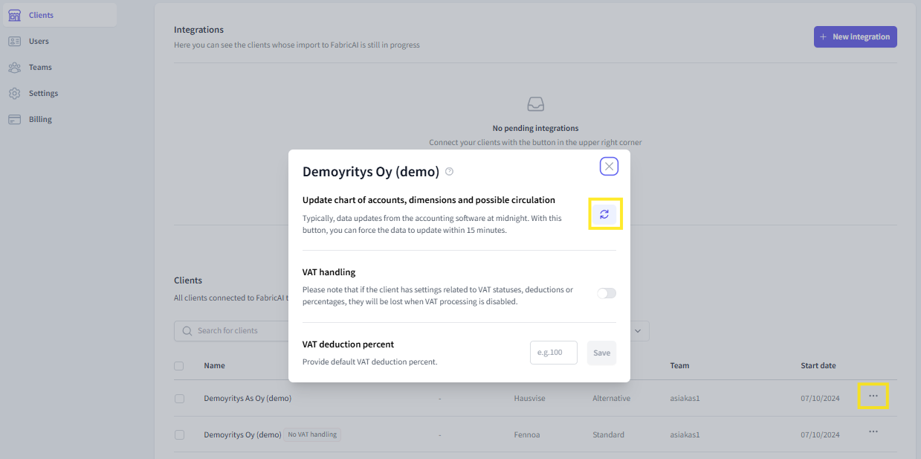Viewport: 921px width, 459px height.
Task: Click the Teams people icon in sidebar
Action: (x=14, y=67)
